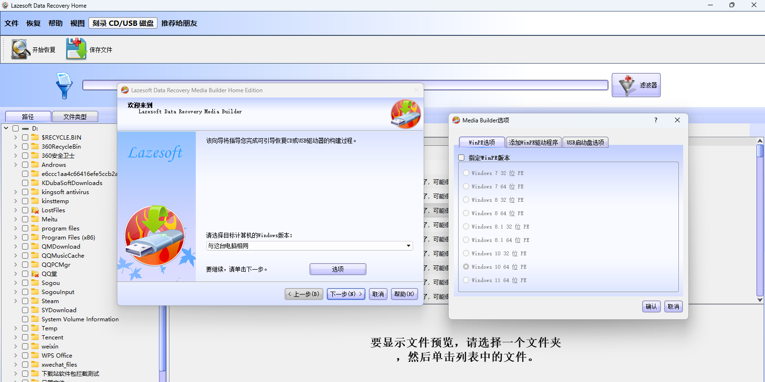Image resolution: width=765 pixels, height=382 pixels.
Task: Expand the WPS Office tree node
Action: [x=15, y=356]
